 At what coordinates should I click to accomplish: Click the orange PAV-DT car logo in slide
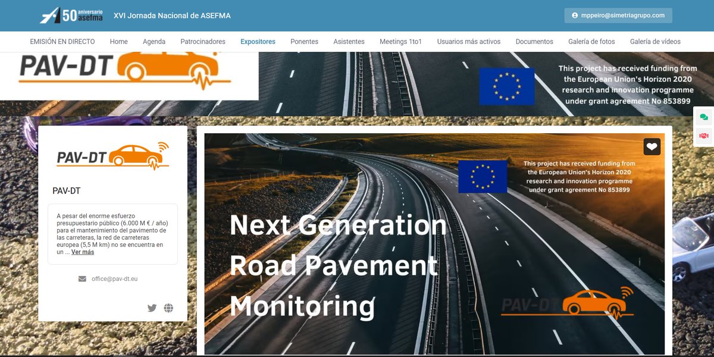click(567, 303)
